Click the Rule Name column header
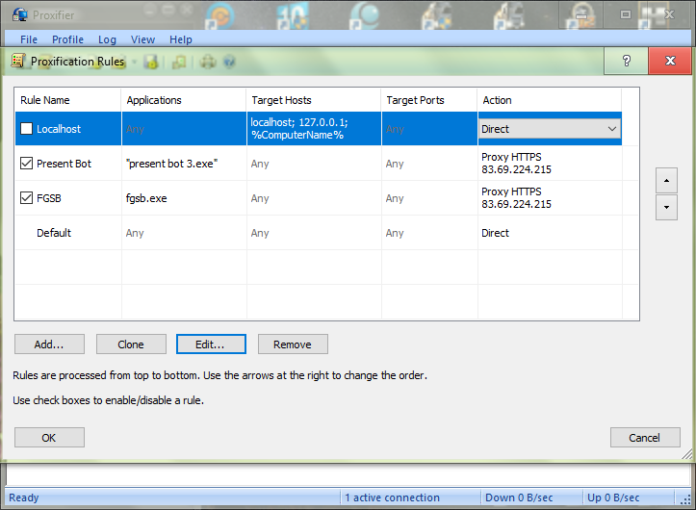The height and width of the screenshot is (510, 696). (x=68, y=100)
